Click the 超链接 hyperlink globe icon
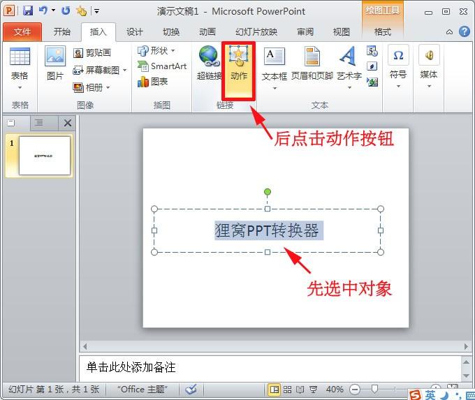The height and width of the screenshot is (400, 475). point(208,56)
